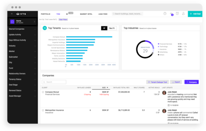206x131 pixels.
Task: Click the Add Deal button
Action: pyautogui.click(x=195, y=14)
